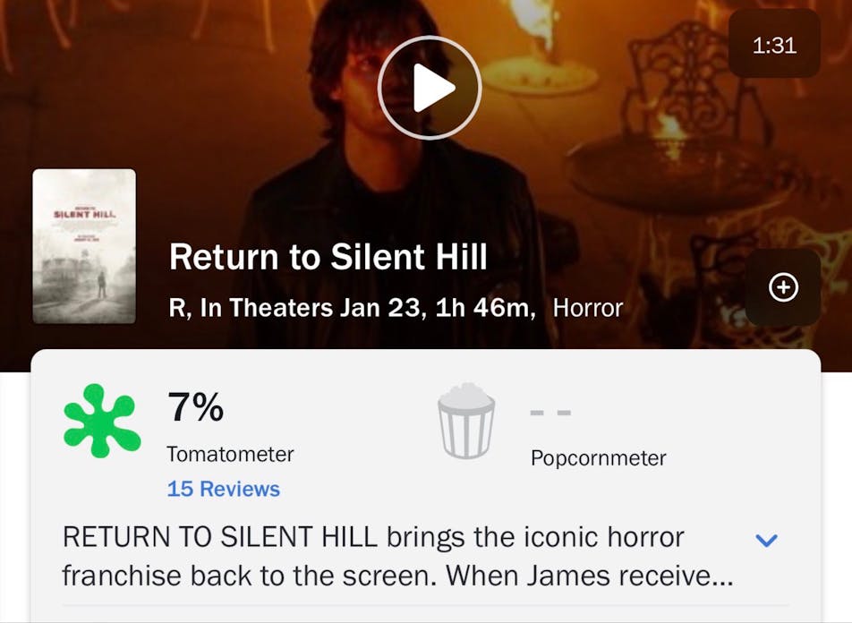The image size is (852, 623).
Task: Select the Horror genre label
Action: coord(587,308)
